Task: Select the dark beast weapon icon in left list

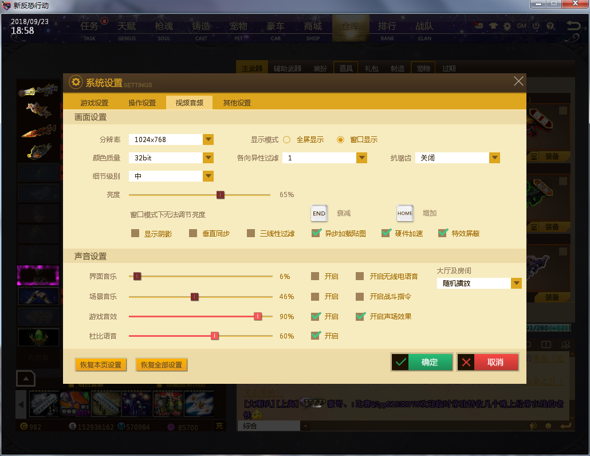Action: [x=38, y=151]
